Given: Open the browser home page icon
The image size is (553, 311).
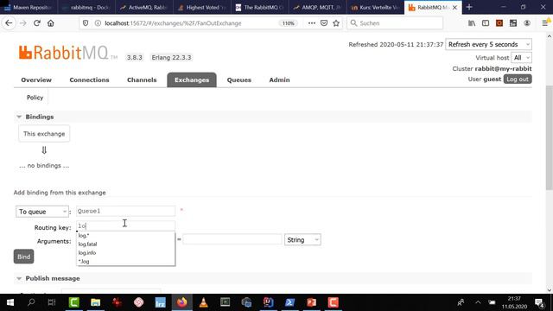Looking at the screenshot, I should (51, 23).
